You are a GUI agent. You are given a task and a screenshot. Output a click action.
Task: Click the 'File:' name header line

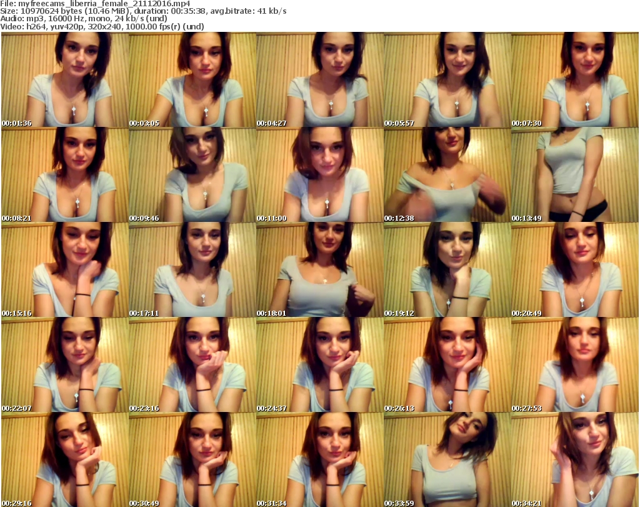pyautogui.click(x=95, y=4)
